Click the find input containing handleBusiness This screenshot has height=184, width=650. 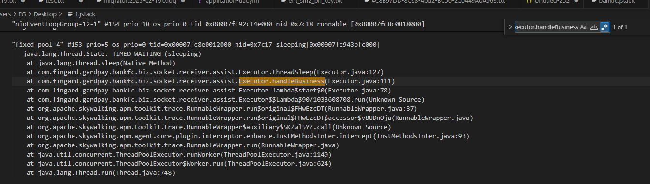tap(546, 27)
